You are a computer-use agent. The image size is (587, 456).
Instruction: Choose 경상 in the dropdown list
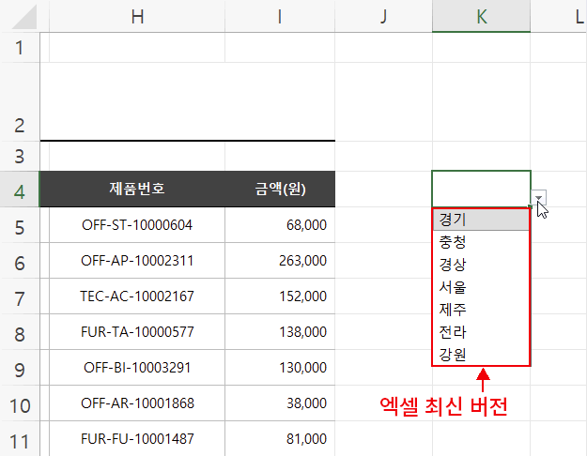481,265
